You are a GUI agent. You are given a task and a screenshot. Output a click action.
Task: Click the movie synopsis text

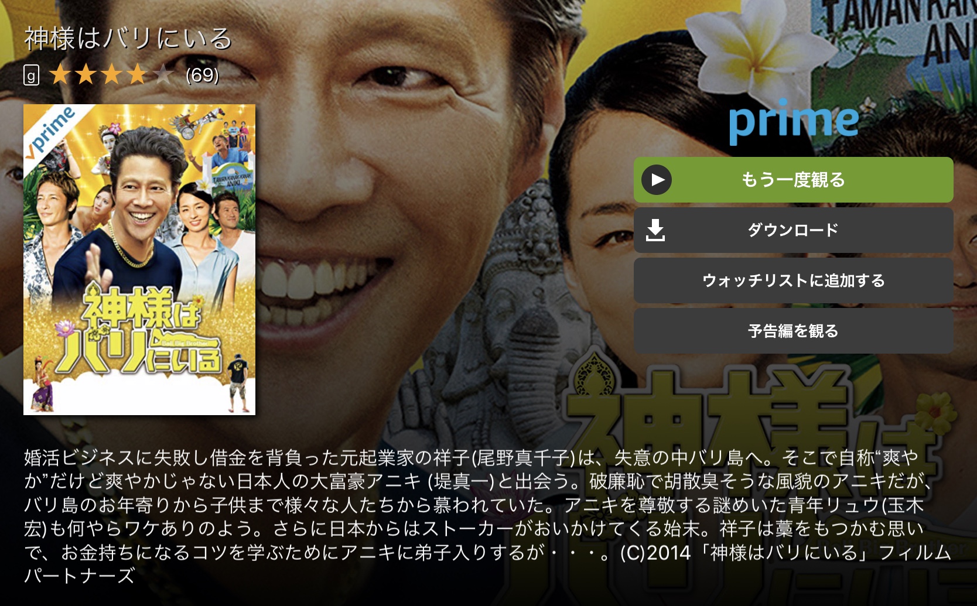[x=487, y=516]
